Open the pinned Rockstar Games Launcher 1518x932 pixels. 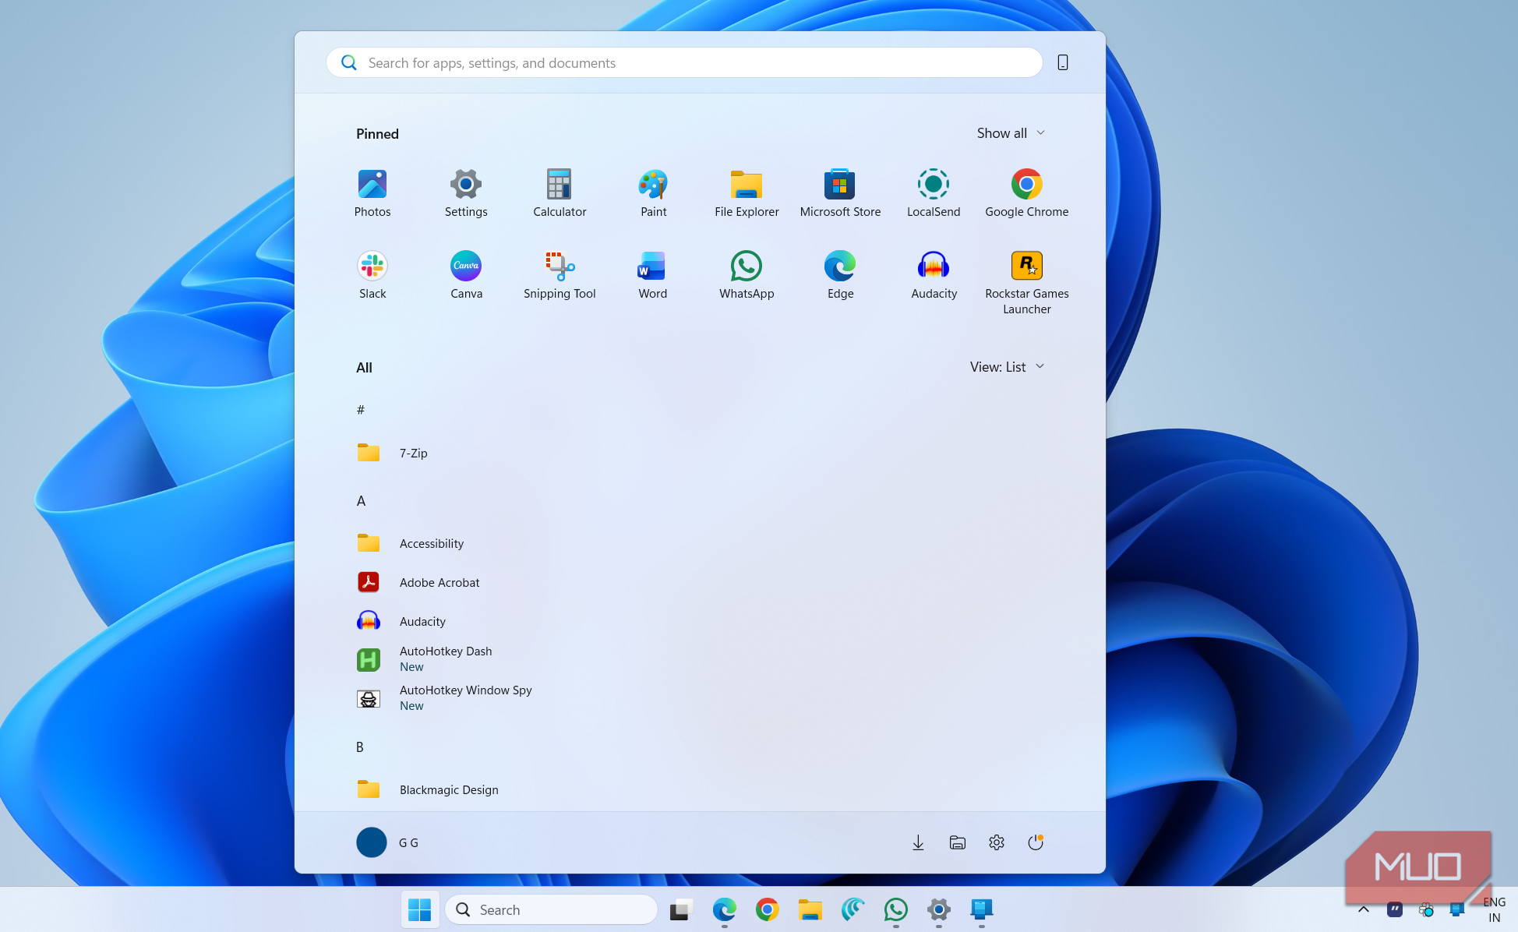pyautogui.click(x=1027, y=283)
